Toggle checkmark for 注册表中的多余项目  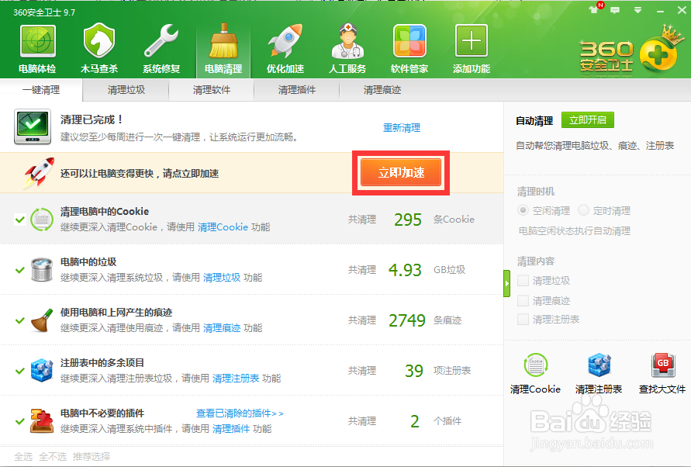click(20, 371)
